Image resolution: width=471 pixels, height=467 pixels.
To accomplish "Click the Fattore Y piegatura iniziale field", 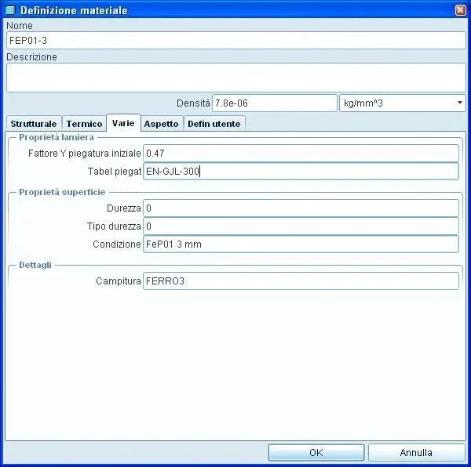I will [301, 153].
